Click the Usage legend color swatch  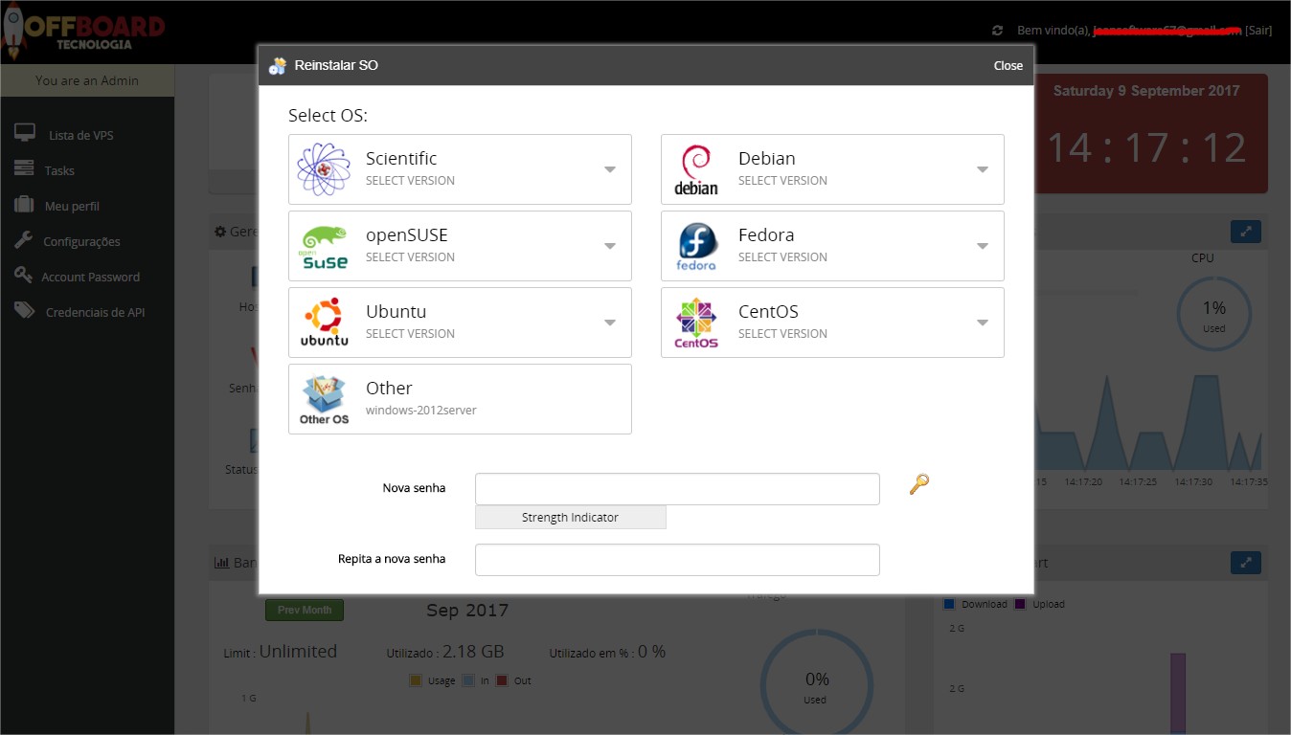416,680
